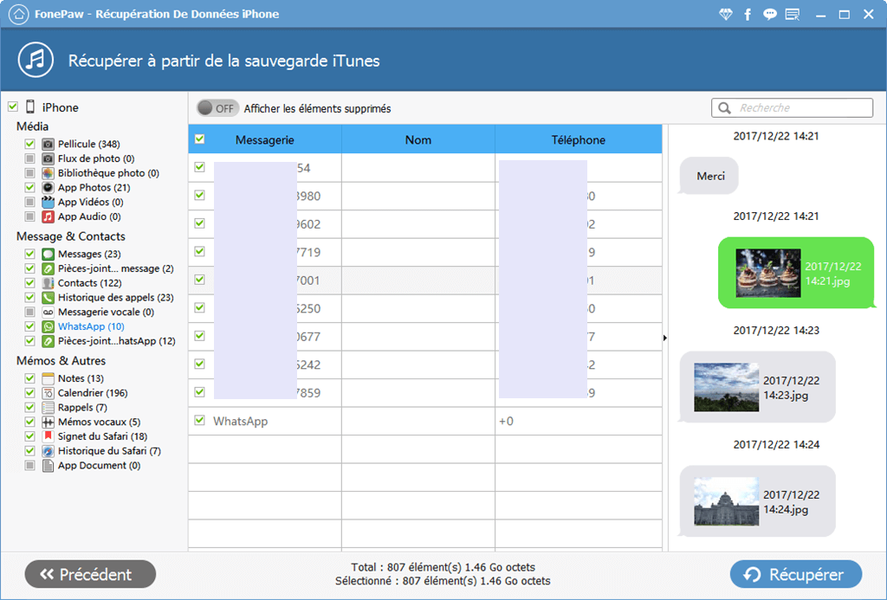Uncheck the App Photos (21) checkbox
887x600 pixels.
30,187
